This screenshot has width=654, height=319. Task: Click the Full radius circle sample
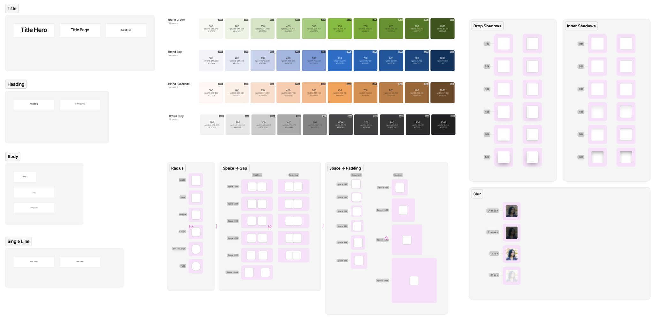click(196, 266)
